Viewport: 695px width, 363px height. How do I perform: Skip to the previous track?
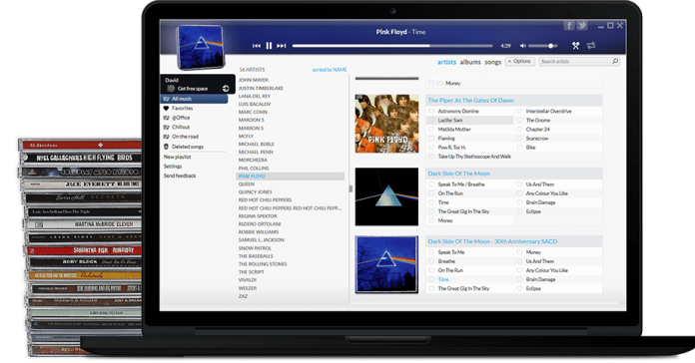[257, 46]
